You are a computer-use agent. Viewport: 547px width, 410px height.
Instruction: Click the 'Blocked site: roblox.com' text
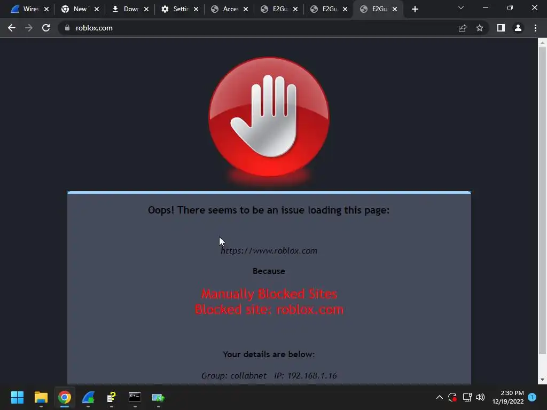pyautogui.click(x=269, y=310)
